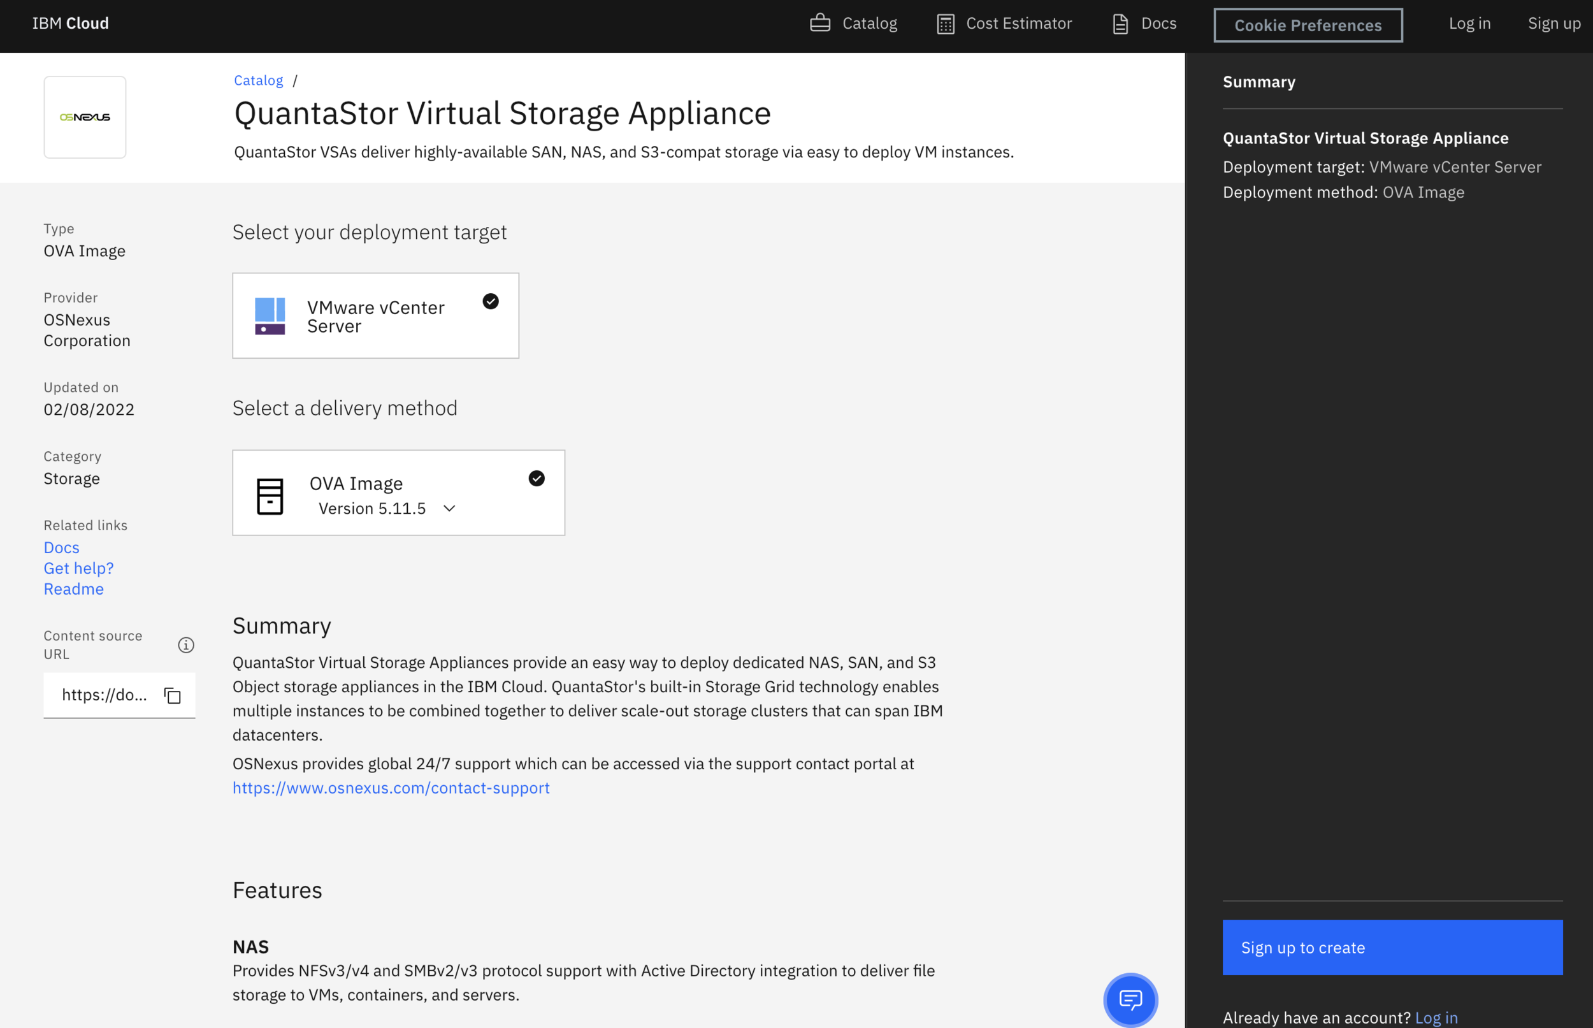The height and width of the screenshot is (1028, 1593).
Task: Click the content source URL field
Action: click(x=105, y=695)
